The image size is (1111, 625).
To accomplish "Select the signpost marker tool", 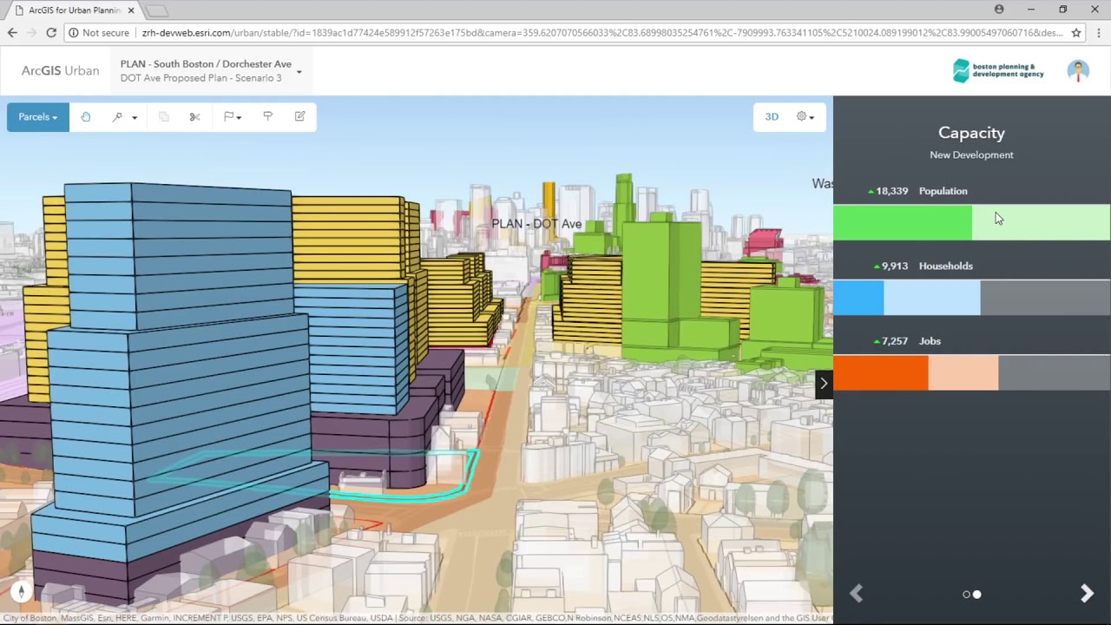I will (x=267, y=117).
